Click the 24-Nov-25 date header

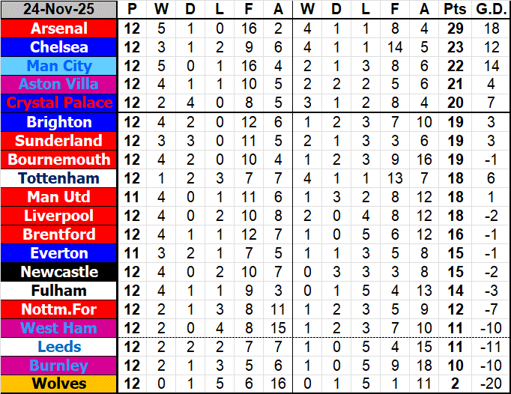point(59,10)
